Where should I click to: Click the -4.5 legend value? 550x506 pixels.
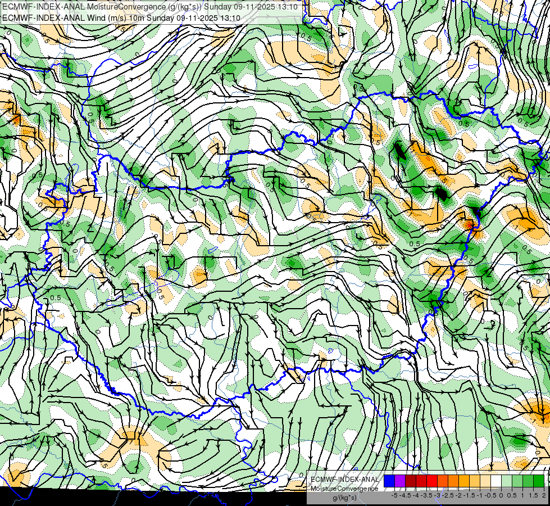point(405,495)
